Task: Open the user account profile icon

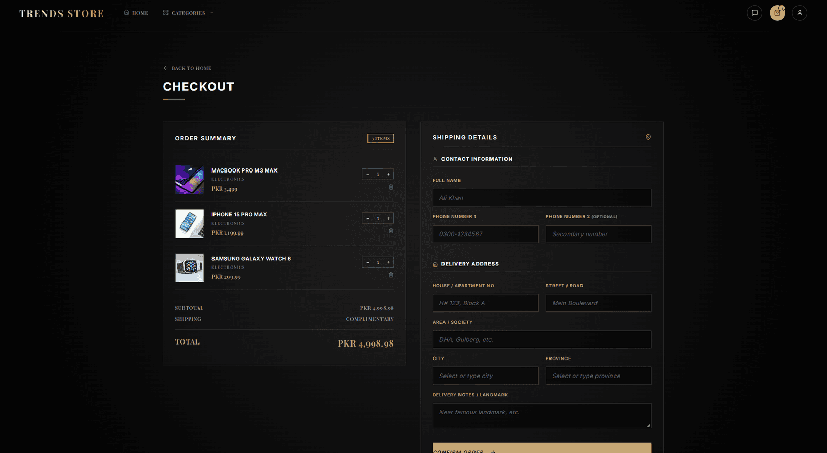Action: coord(800,13)
